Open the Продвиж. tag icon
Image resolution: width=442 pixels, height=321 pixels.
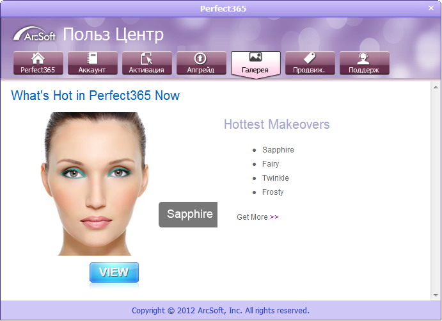(310, 58)
